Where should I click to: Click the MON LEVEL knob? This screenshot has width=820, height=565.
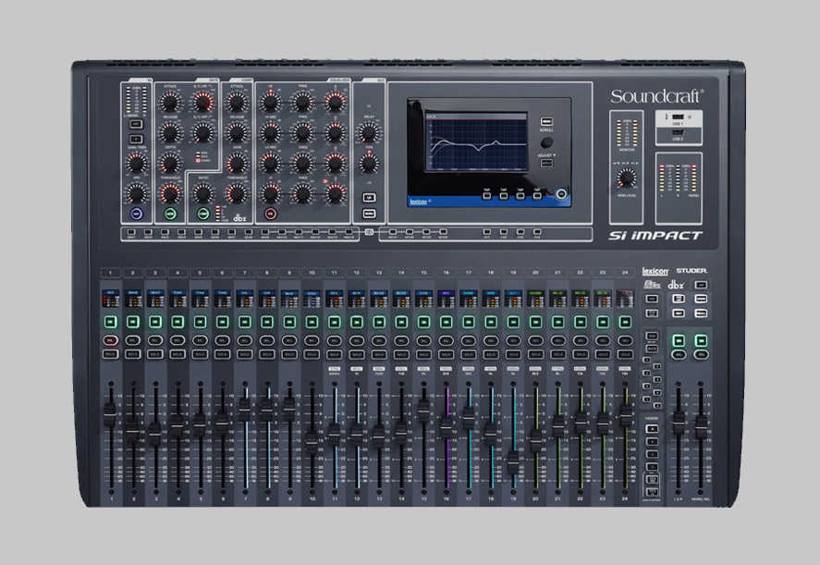pyautogui.click(x=626, y=178)
